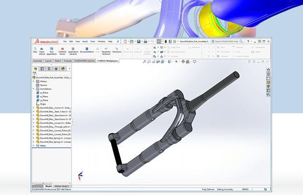Screen dimensions: 303x195
Task: Expand the Mates folder
Action: [x=34, y=146]
